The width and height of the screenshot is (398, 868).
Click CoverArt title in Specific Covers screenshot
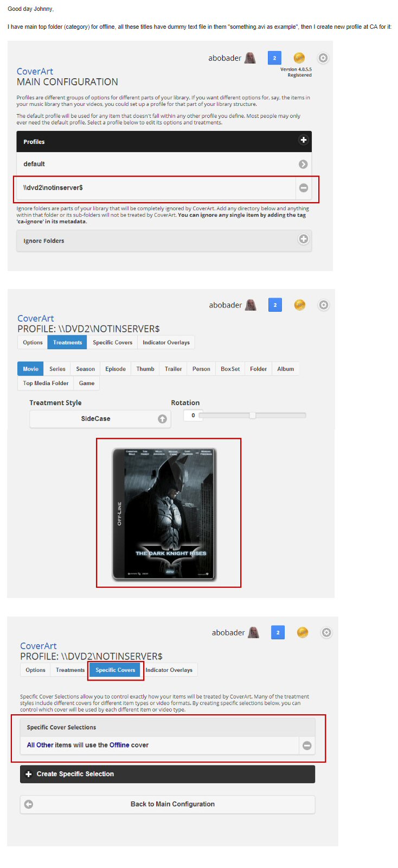[x=38, y=646]
